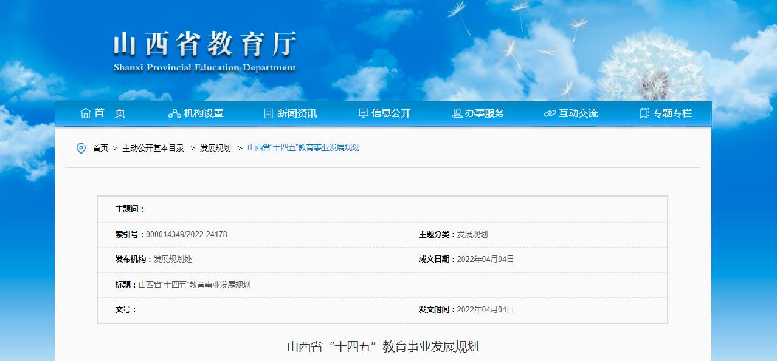Click the 发展规划处 publishing agency value
Screen dimensions: 777x361
pos(173,259)
